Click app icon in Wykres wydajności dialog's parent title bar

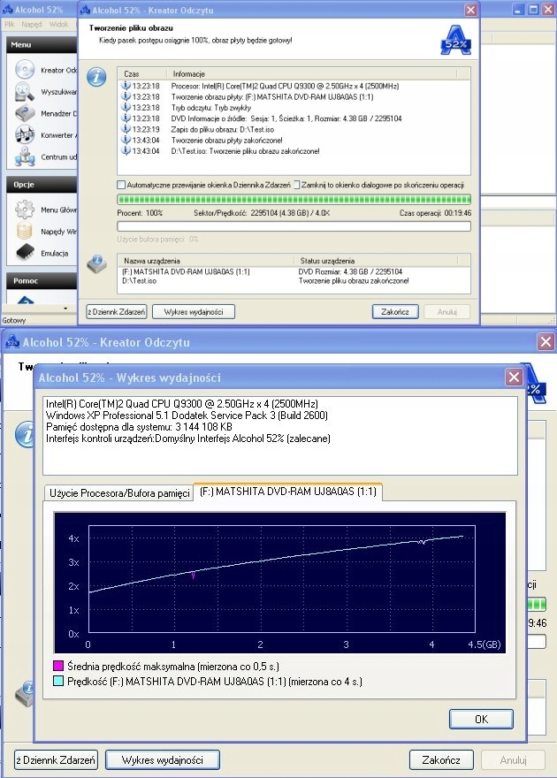click(x=11, y=342)
